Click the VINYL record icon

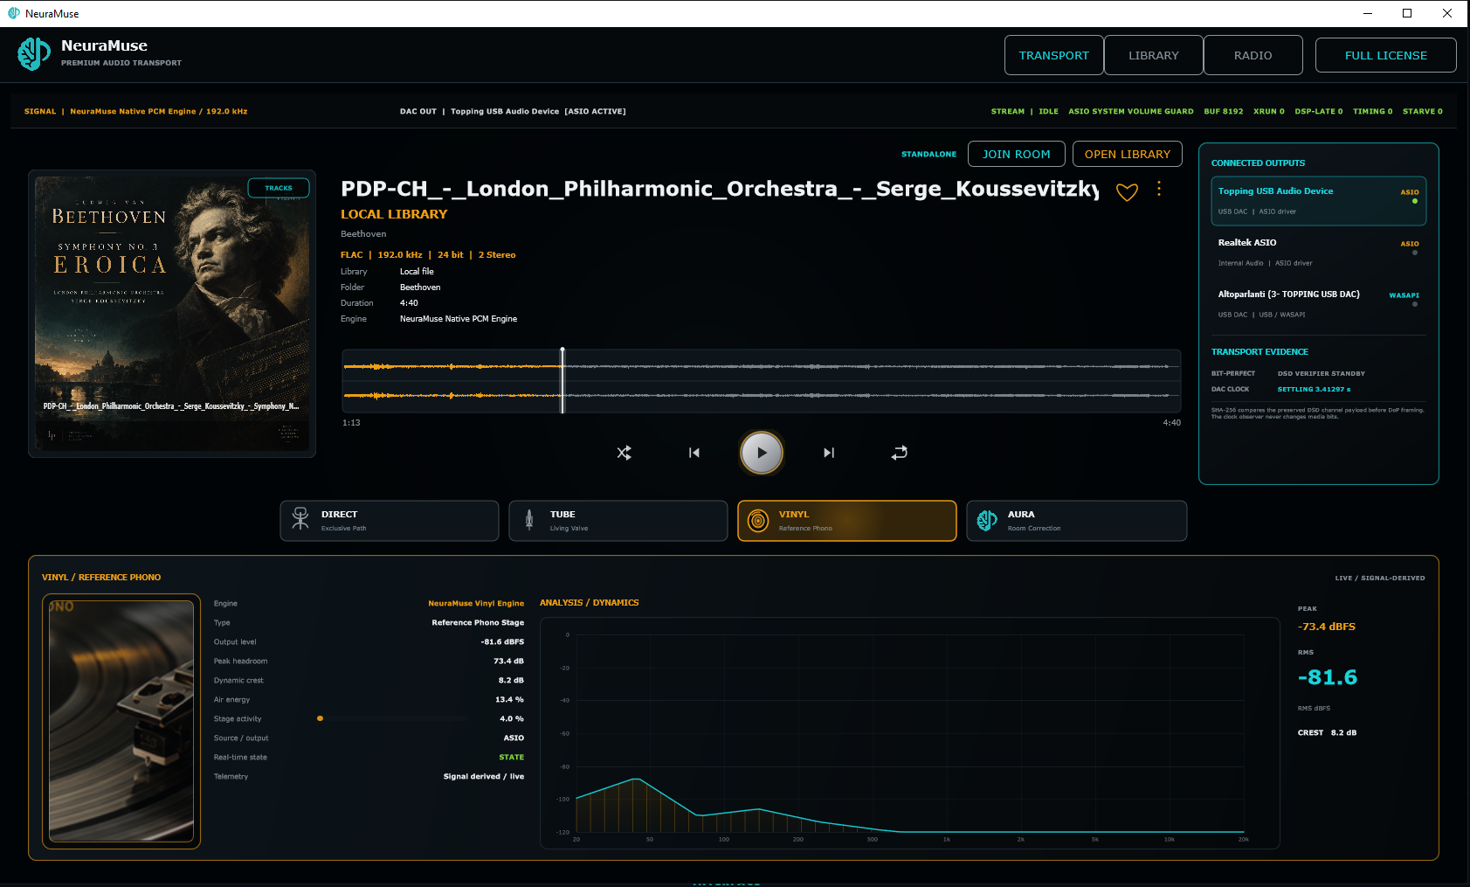click(x=759, y=520)
